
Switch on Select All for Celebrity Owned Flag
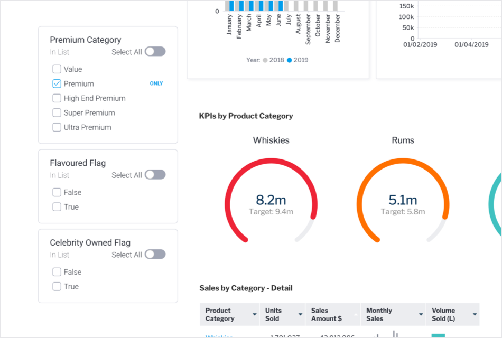coord(155,255)
